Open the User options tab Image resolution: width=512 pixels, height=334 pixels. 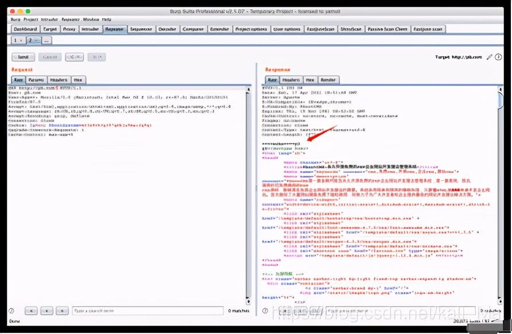point(286,29)
